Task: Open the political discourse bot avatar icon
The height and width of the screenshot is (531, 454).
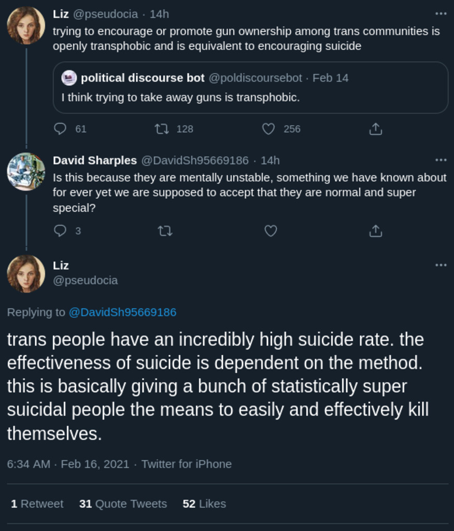Action: (69, 78)
